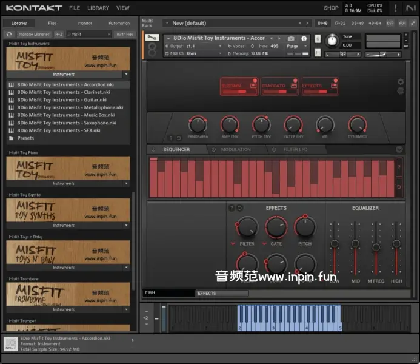Adjust the LOW equalizer slider
Viewport: 420px width, 364px height.
click(334, 244)
